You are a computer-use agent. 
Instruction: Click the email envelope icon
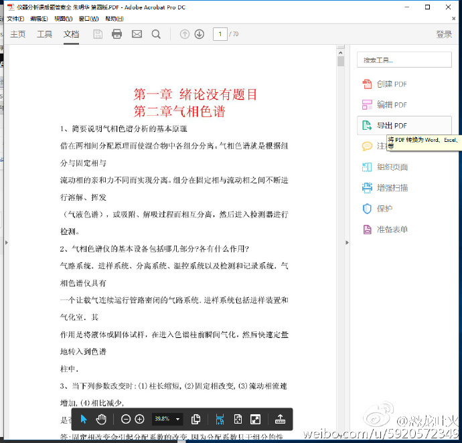click(137, 34)
